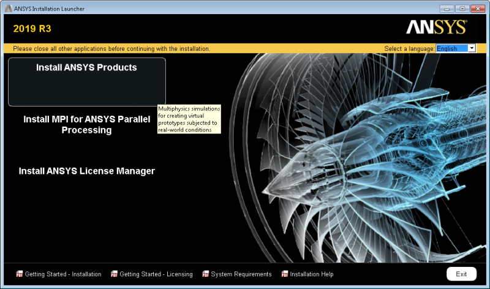Open the language selection dropdown arrow
Image resolution: width=490 pixels, height=289 pixels.
[472, 48]
